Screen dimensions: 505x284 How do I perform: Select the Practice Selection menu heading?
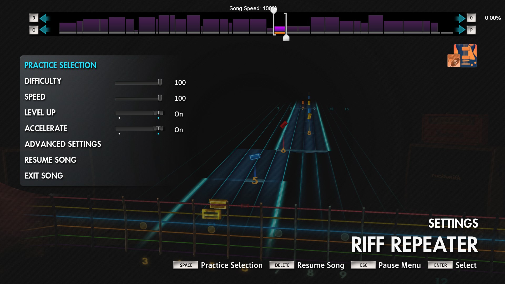coord(60,65)
